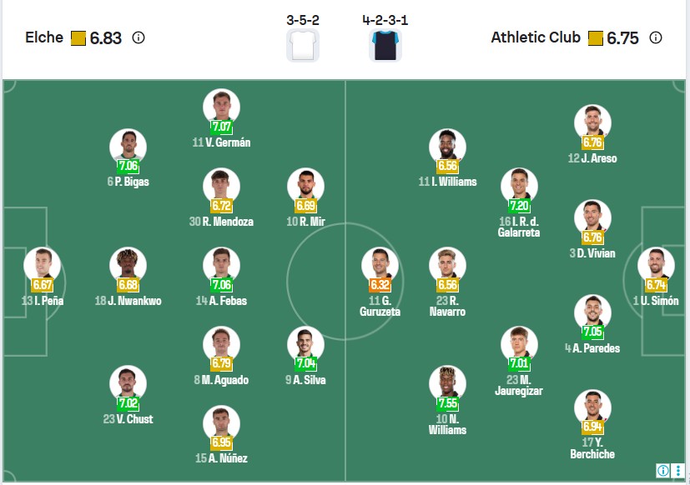This screenshot has height=485, width=690.
Task: Click Athletic Club's dark kit icon under 4-2-3-1
Action: 385,46
